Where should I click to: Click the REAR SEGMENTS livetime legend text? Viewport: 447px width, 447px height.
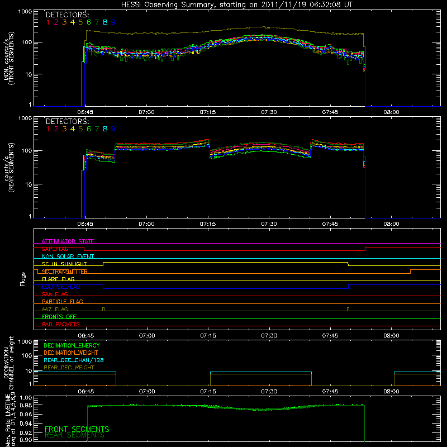(74, 435)
